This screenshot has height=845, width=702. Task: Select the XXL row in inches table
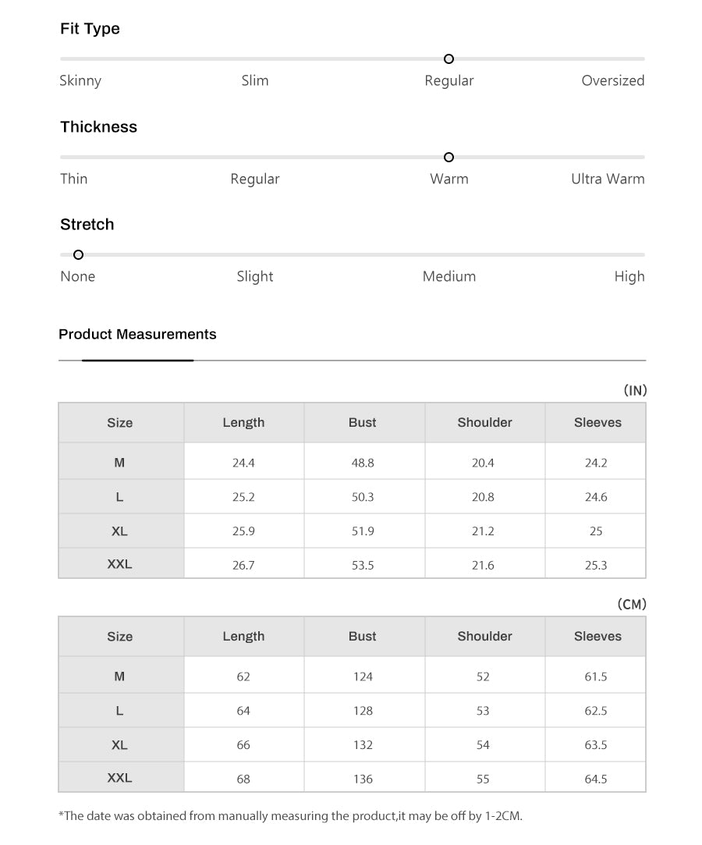click(x=352, y=563)
